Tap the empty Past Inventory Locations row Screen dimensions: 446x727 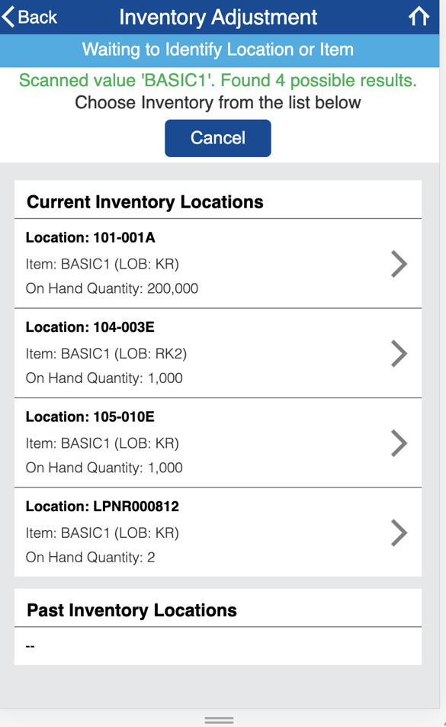pyautogui.click(x=217, y=645)
